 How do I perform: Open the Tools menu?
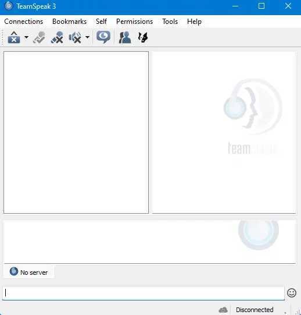[170, 22]
